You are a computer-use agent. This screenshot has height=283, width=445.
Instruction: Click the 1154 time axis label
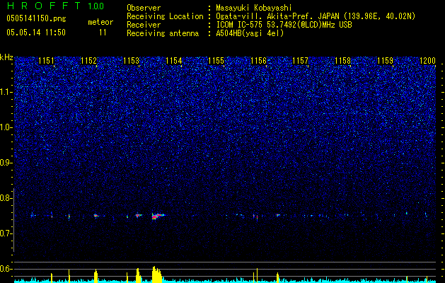[174, 61]
